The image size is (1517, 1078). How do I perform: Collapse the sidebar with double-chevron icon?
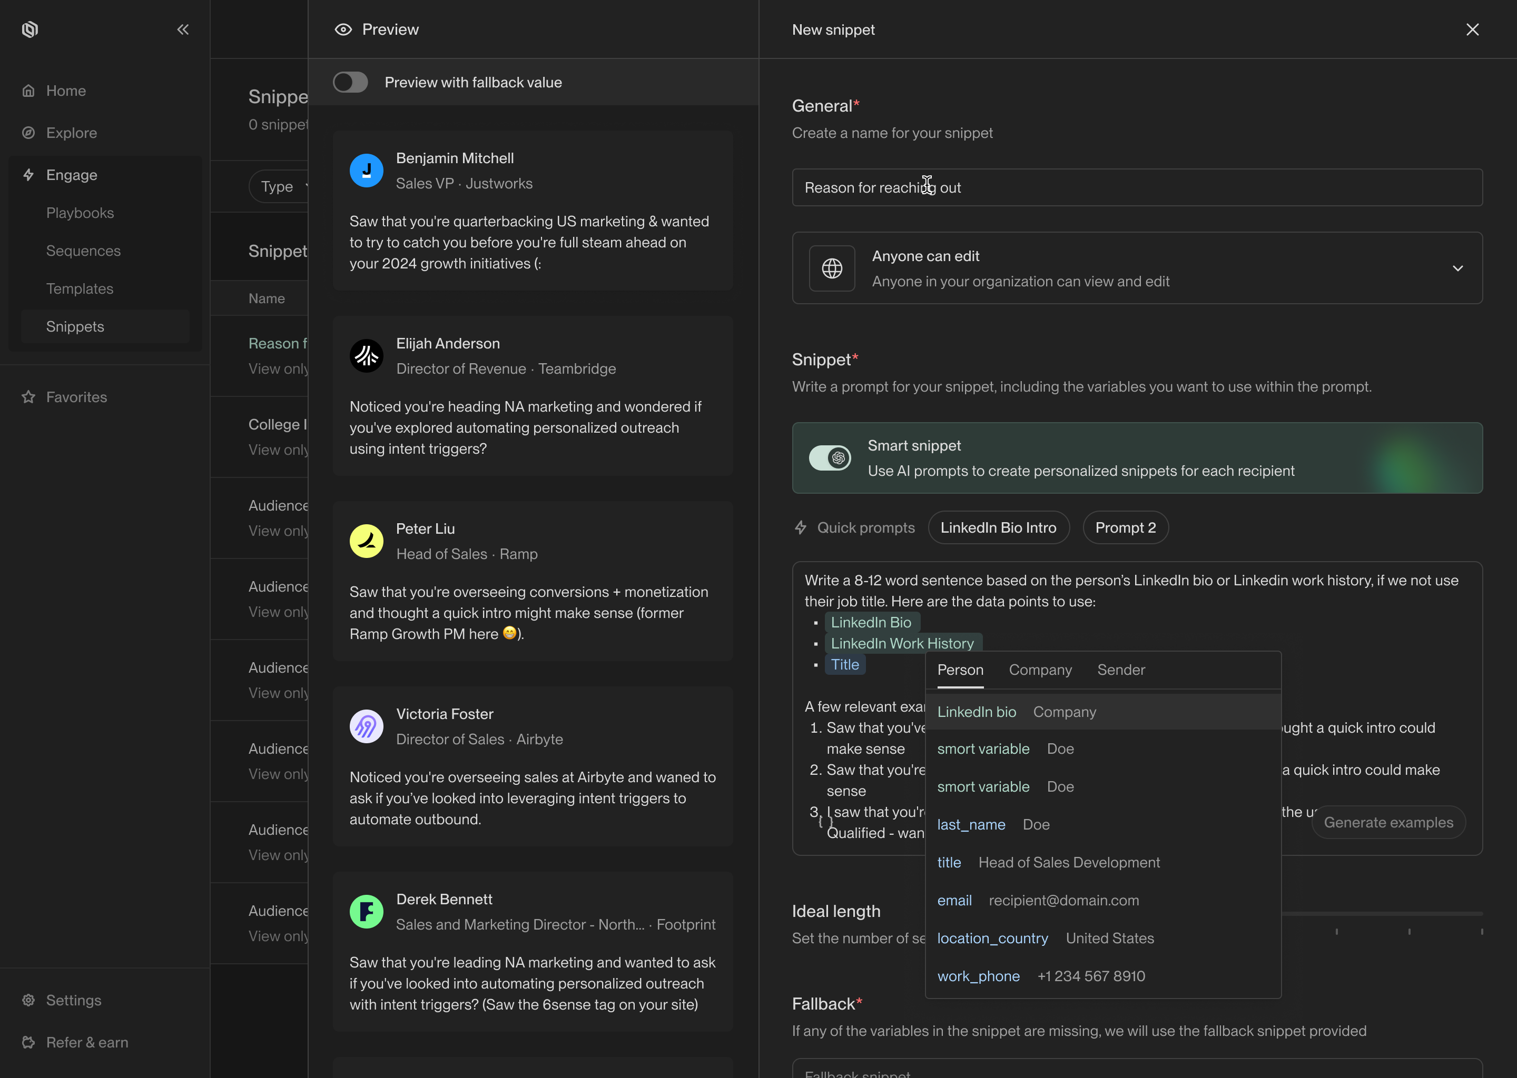click(183, 29)
